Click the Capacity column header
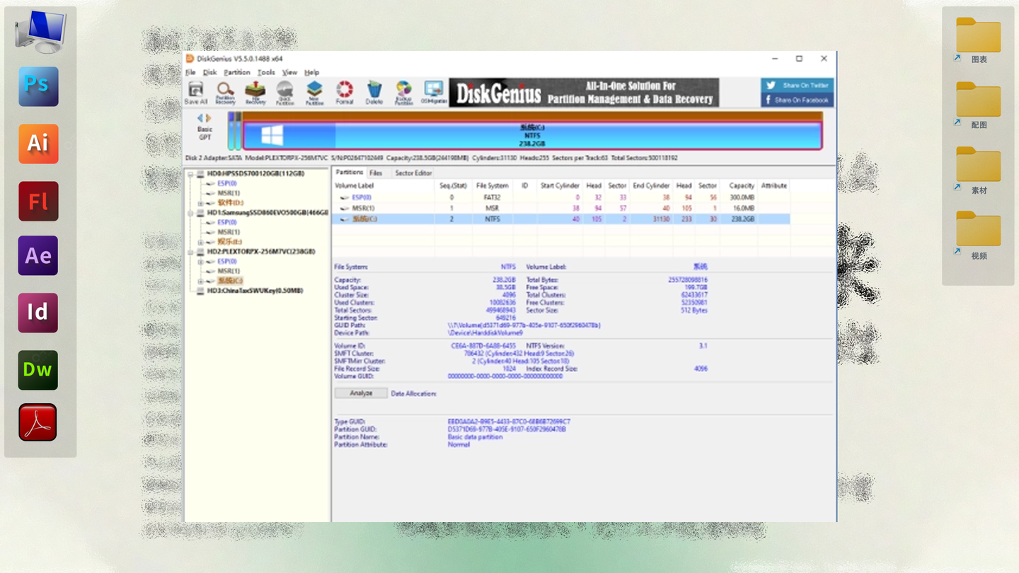 pos(742,186)
